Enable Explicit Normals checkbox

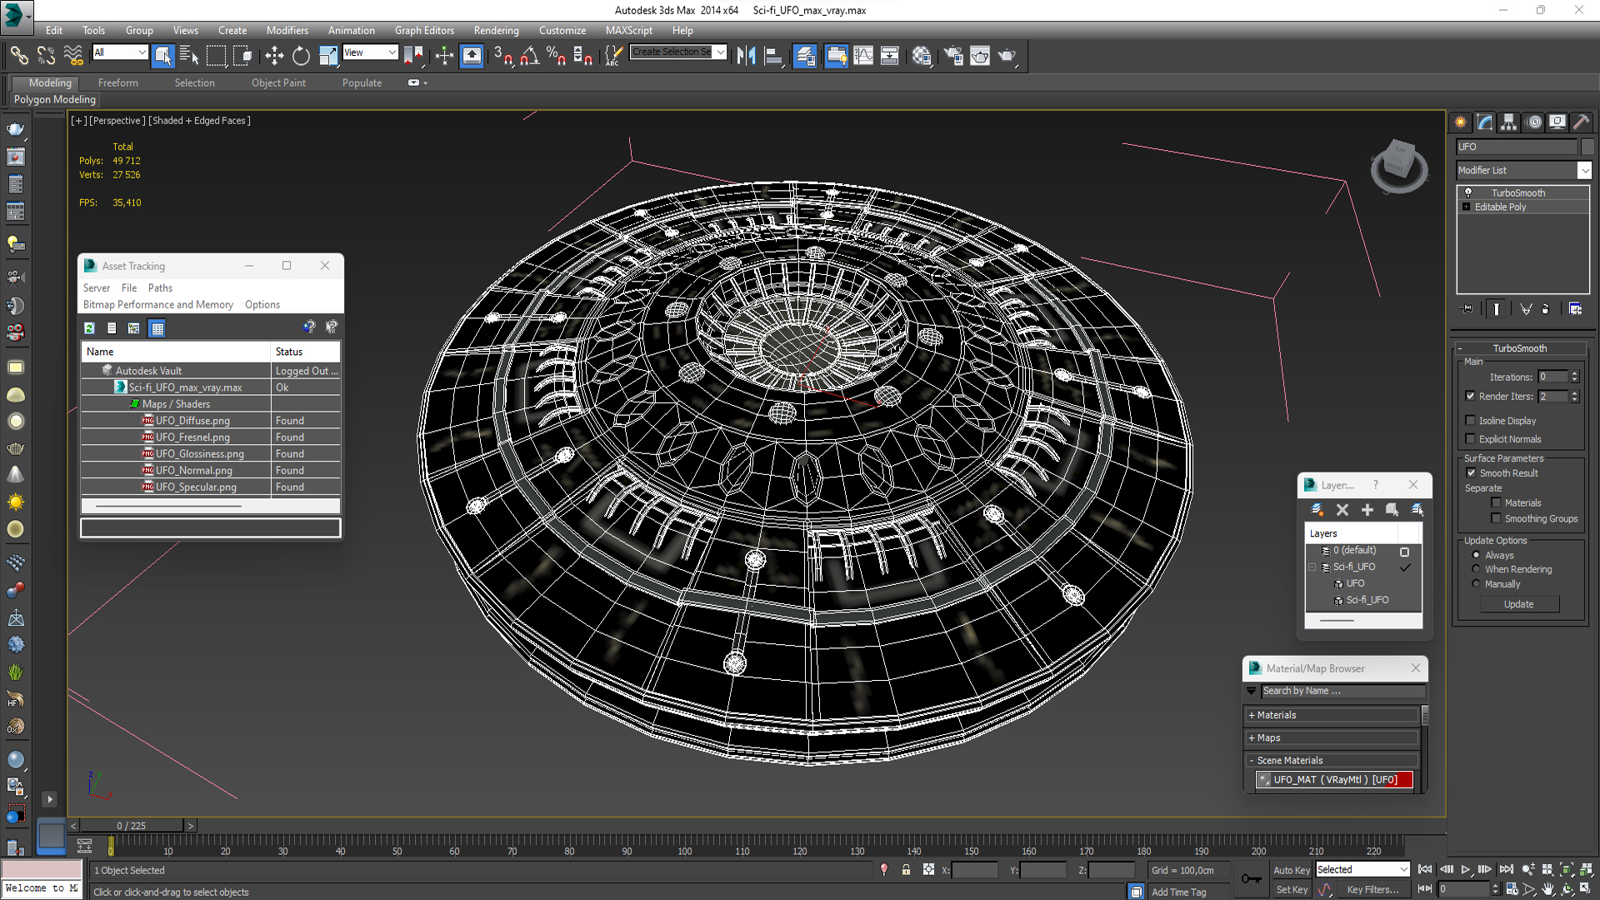click(1470, 438)
